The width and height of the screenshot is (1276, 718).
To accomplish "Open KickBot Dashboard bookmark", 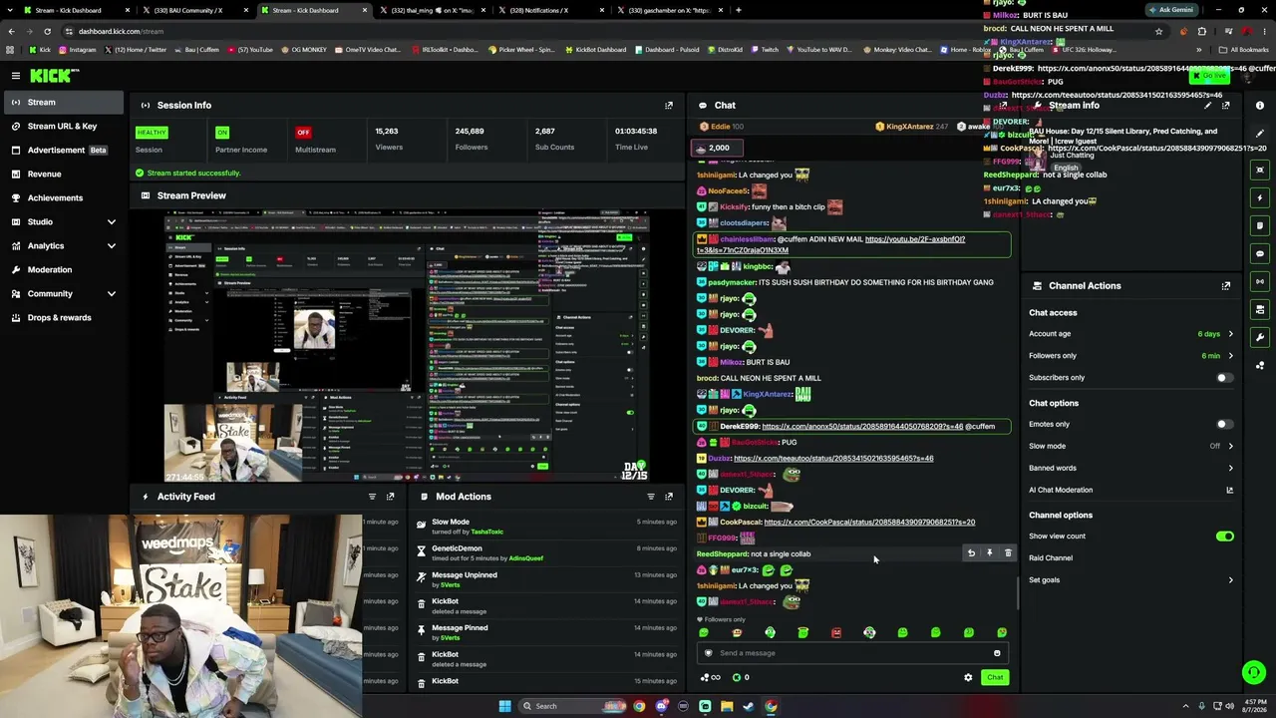I will (x=598, y=50).
